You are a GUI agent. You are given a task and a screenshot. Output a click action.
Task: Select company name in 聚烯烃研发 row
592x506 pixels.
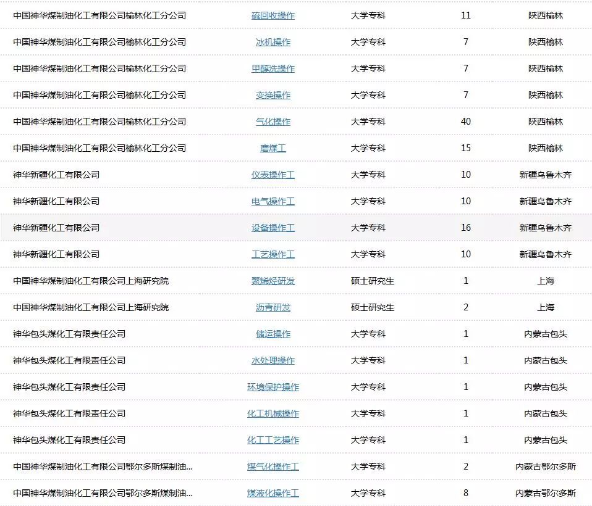[x=91, y=281]
